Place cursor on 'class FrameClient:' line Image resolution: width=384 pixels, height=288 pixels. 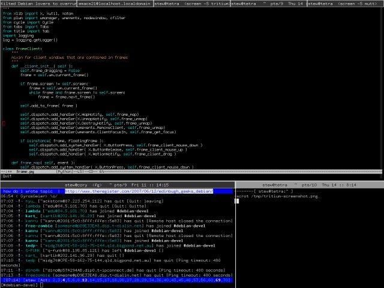[x=22, y=49]
